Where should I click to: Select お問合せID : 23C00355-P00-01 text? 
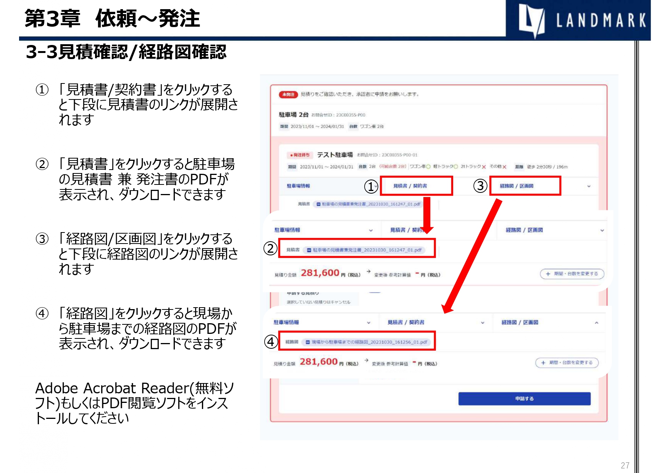click(387, 155)
